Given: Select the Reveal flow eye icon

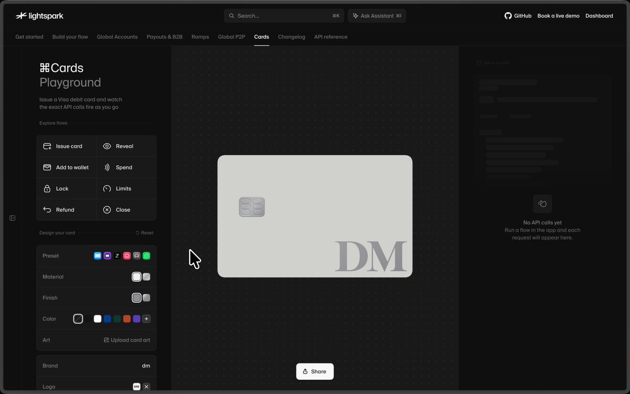Looking at the screenshot, I should [107, 146].
